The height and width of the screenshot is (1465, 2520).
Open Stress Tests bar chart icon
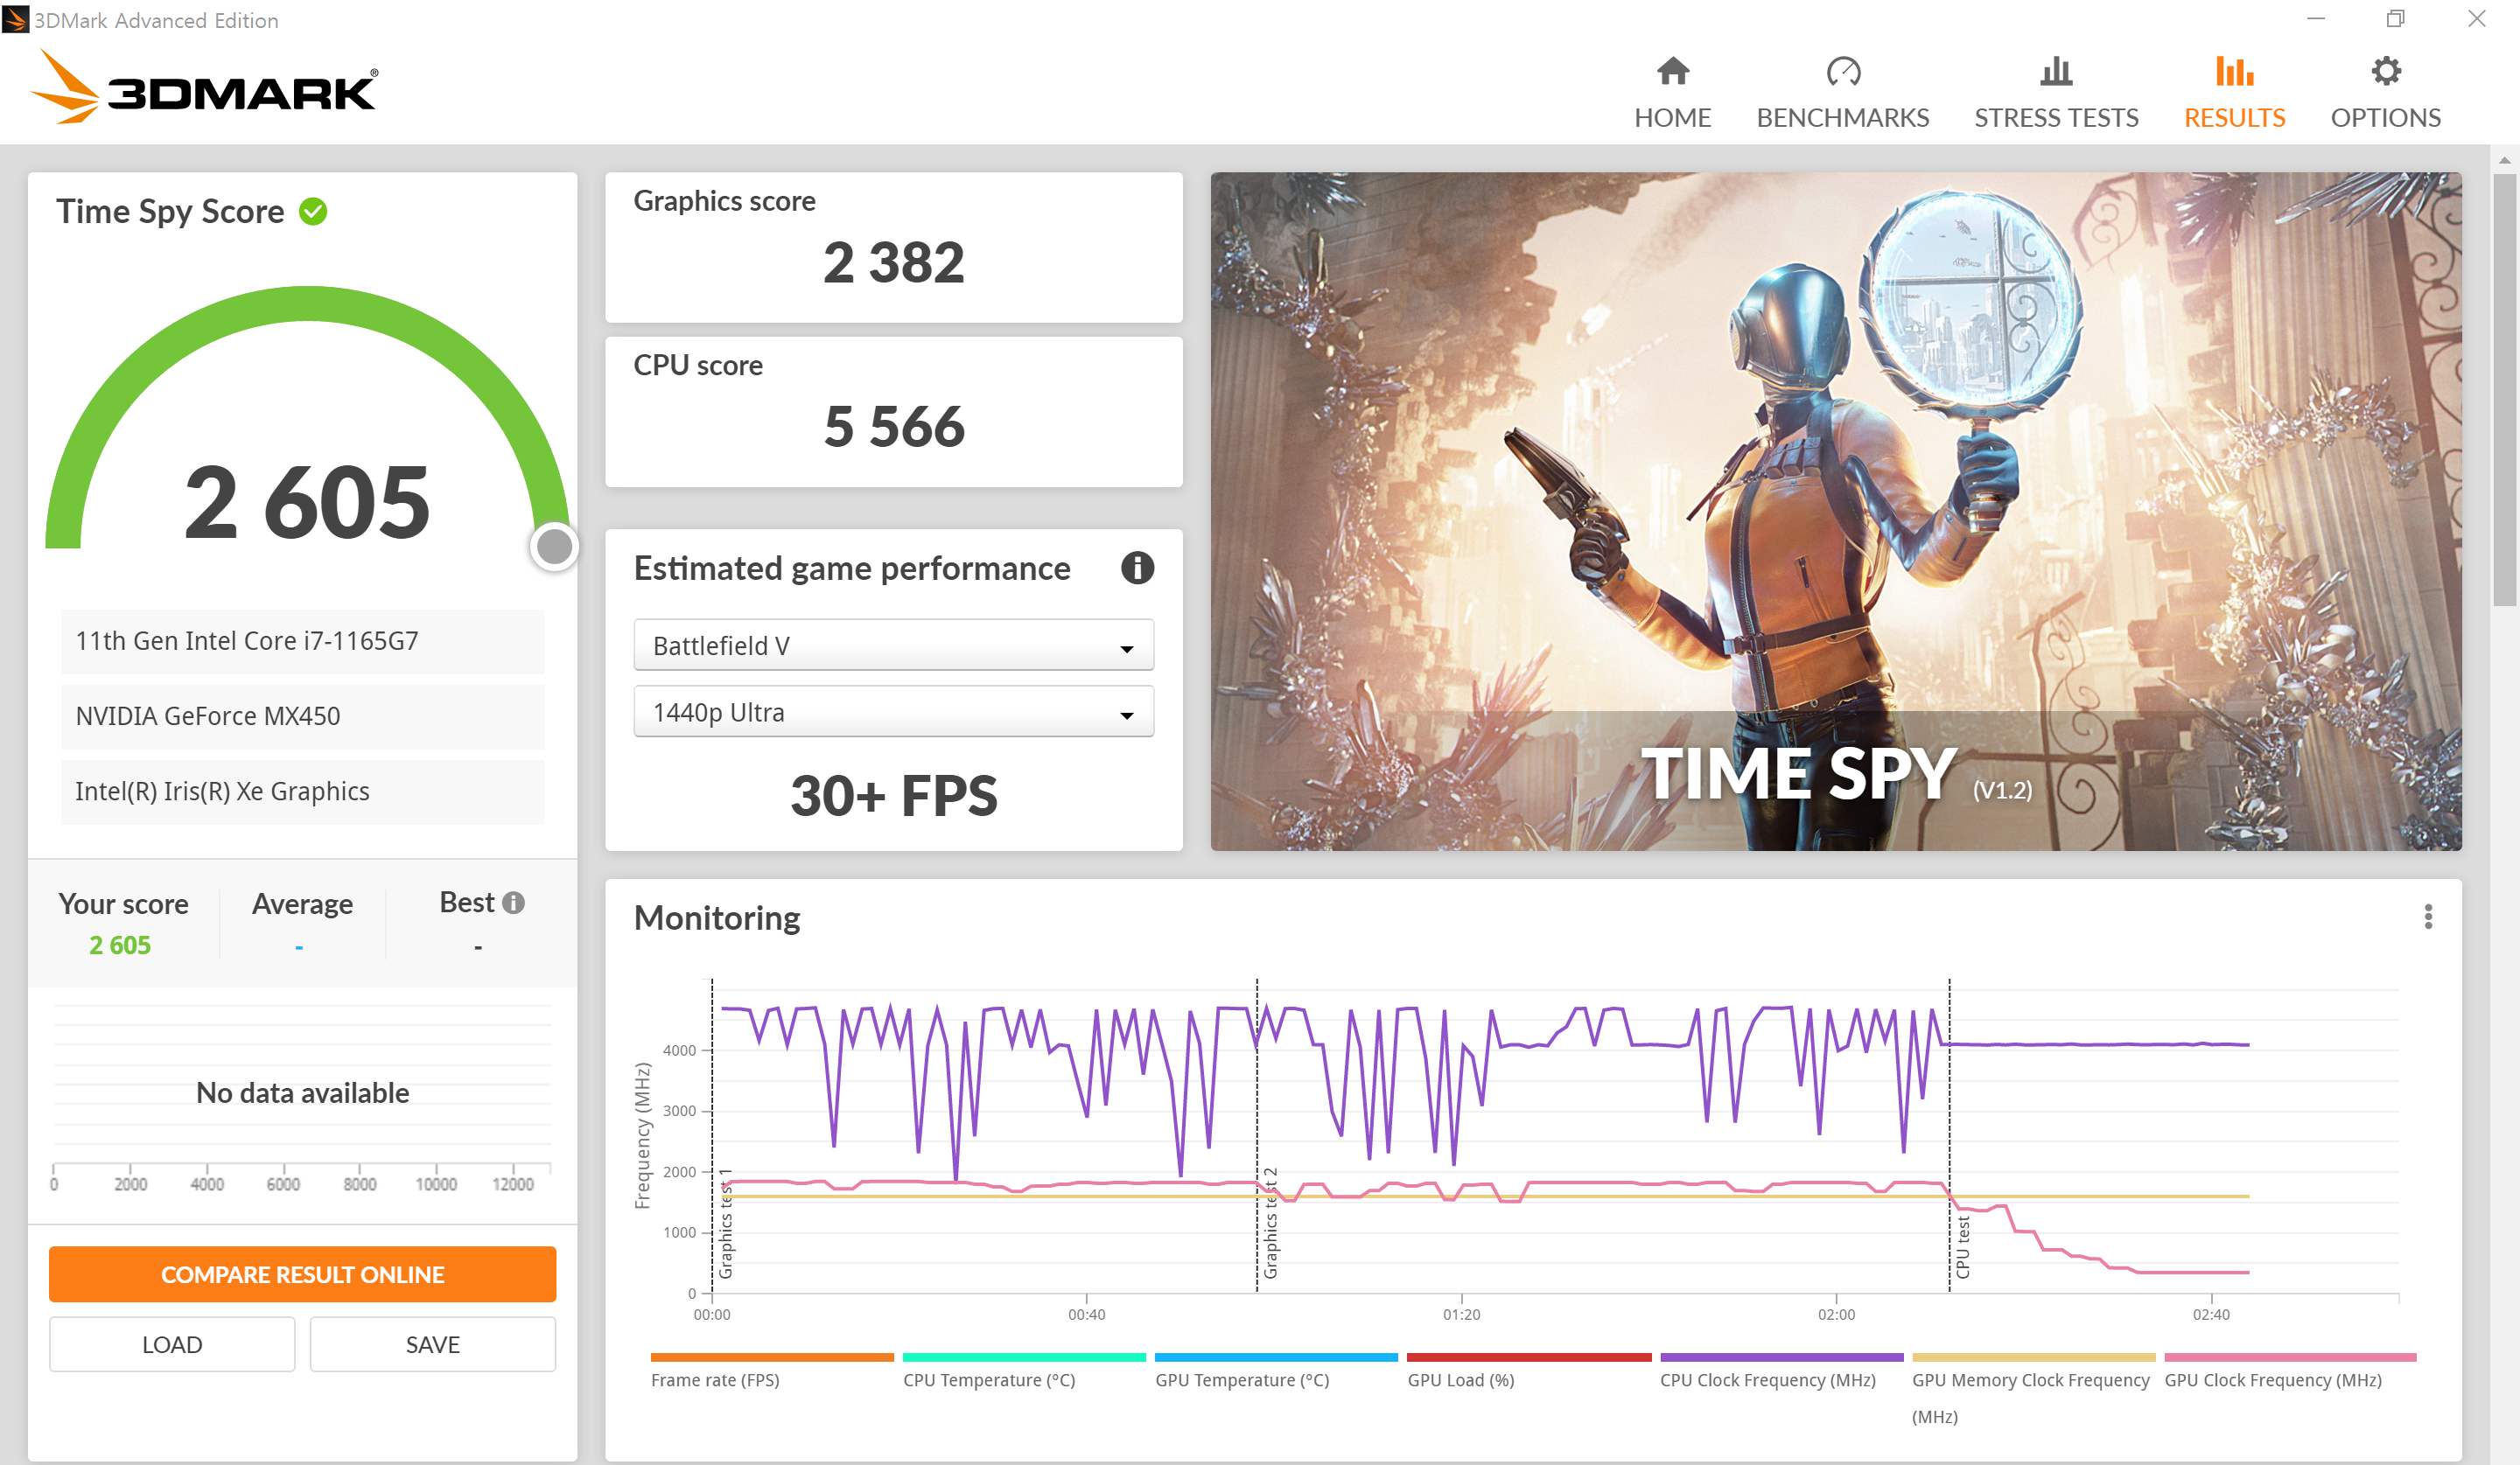click(2055, 72)
